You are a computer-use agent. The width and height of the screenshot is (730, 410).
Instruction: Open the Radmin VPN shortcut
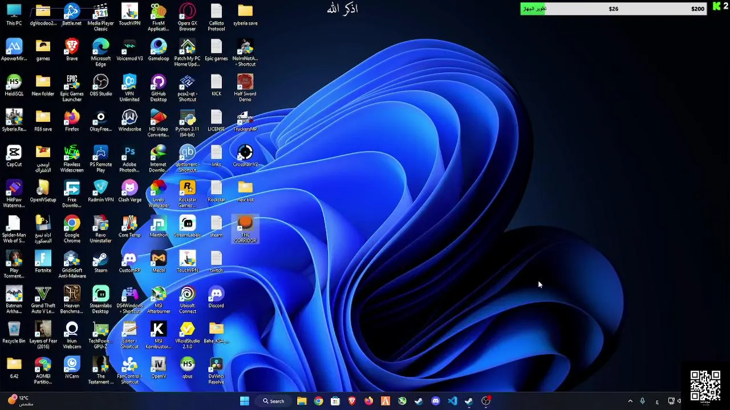point(101,191)
